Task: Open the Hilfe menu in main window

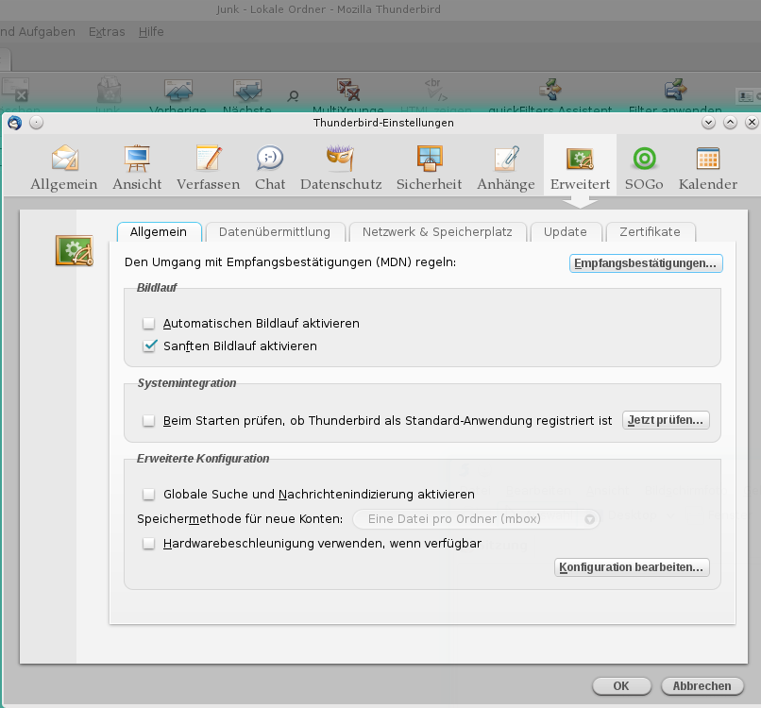Action: pos(151,31)
